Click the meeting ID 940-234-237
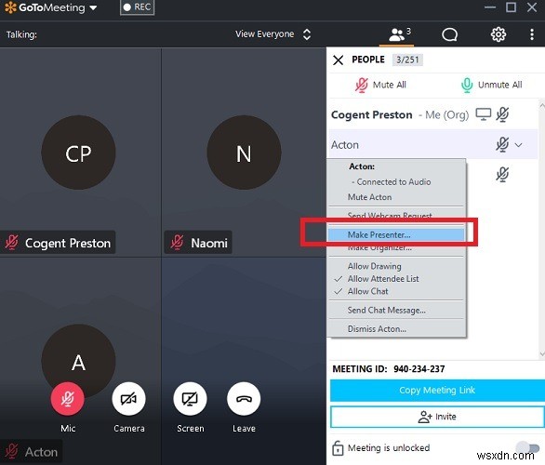The width and height of the screenshot is (545, 465). pyautogui.click(x=419, y=368)
